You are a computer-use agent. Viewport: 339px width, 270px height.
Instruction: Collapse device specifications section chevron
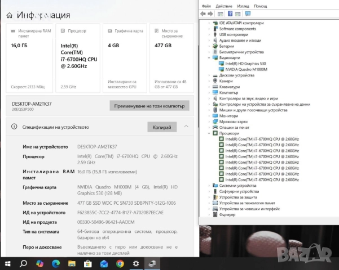point(186,127)
